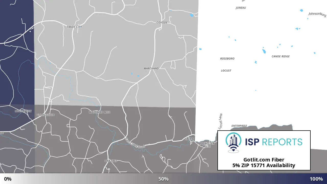Click the ENTERPRISE map label
327x184 pixels.
239,126
